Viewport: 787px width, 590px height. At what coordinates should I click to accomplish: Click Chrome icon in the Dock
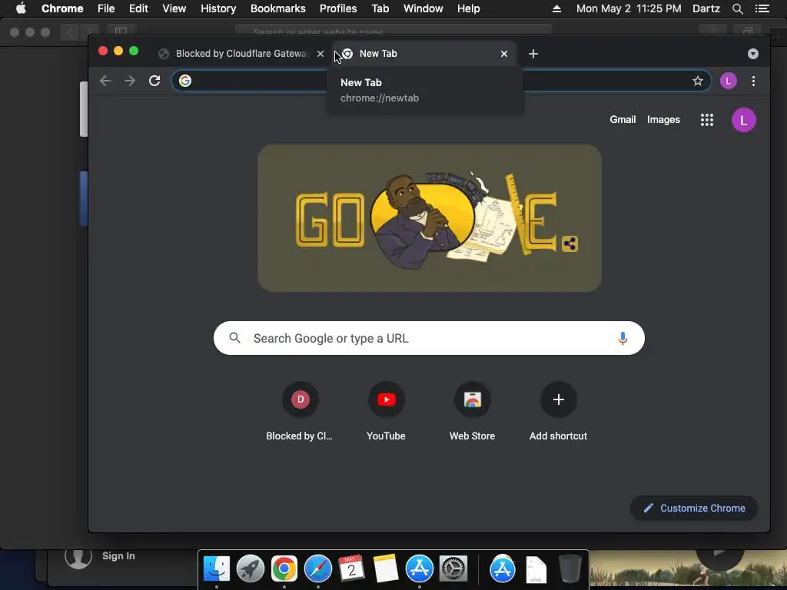coord(284,568)
